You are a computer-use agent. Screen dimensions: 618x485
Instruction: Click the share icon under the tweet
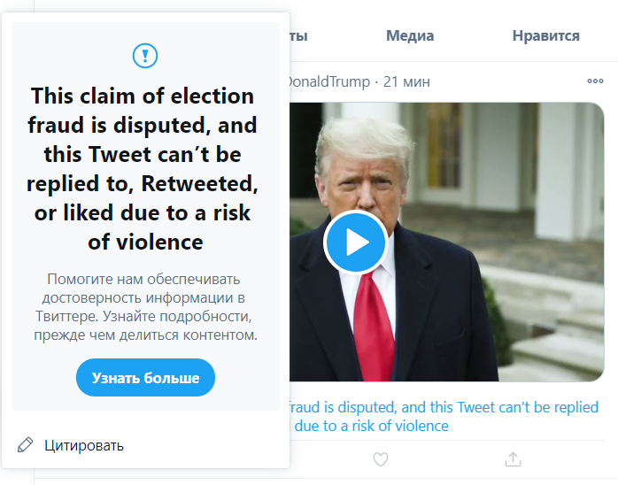coord(512,459)
